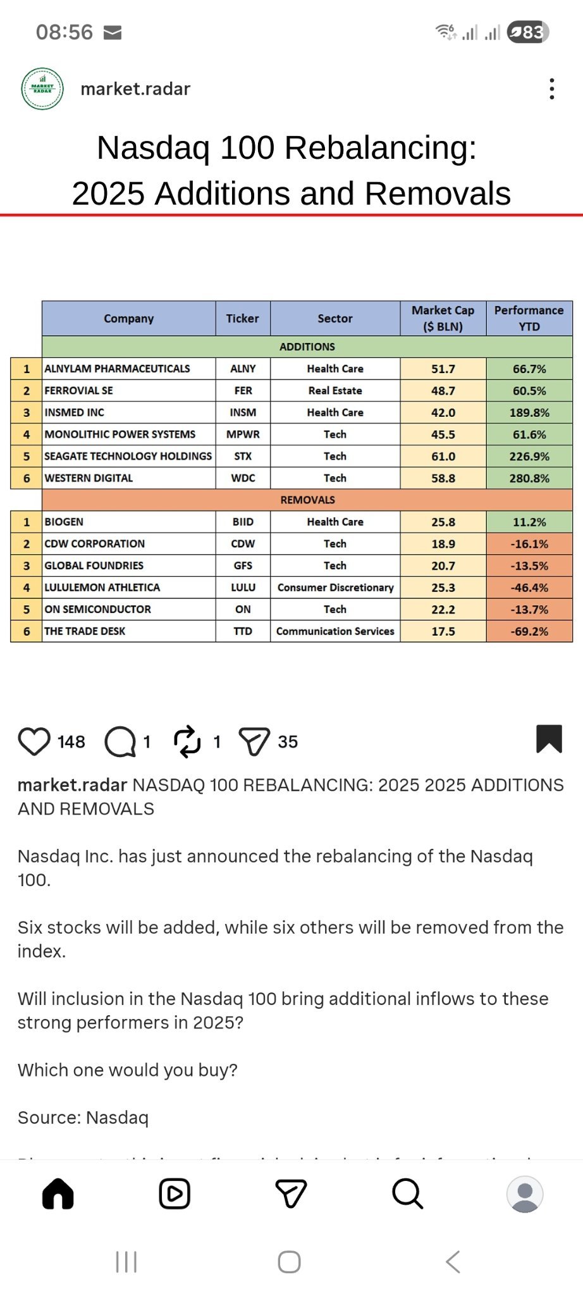This screenshot has height=1296, width=583.
Task: Tap market.radar name in the caption
Action: coord(72,785)
